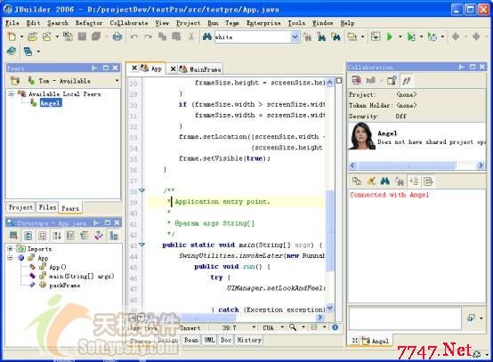Open the Refactor menu
The image size is (493, 362).
(89, 23)
